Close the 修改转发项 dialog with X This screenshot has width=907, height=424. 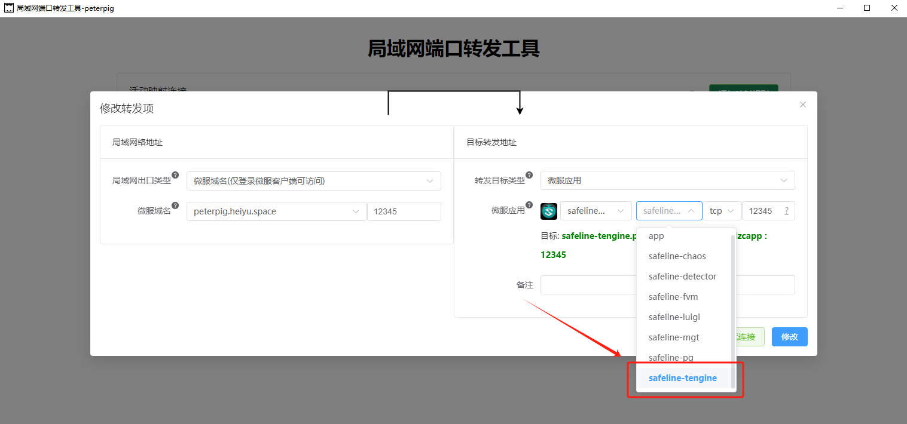(803, 105)
